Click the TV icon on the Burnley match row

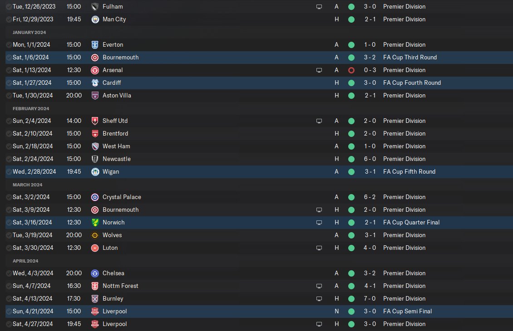point(319,299)
